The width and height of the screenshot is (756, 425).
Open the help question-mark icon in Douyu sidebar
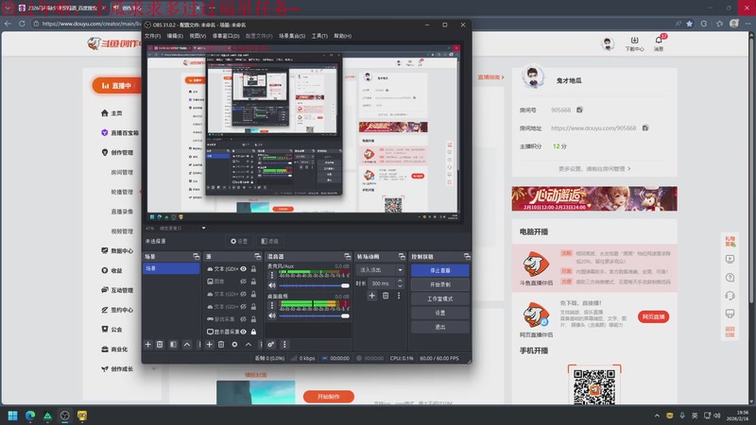[x=730, y=278]
